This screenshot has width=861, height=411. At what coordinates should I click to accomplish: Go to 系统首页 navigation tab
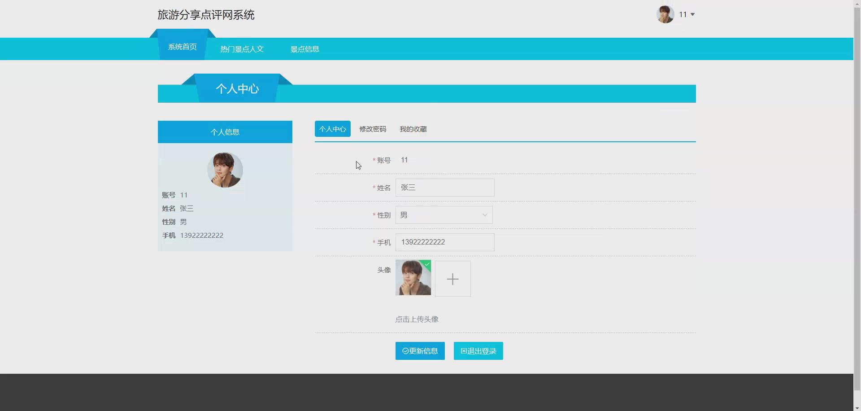coord(182,47)
